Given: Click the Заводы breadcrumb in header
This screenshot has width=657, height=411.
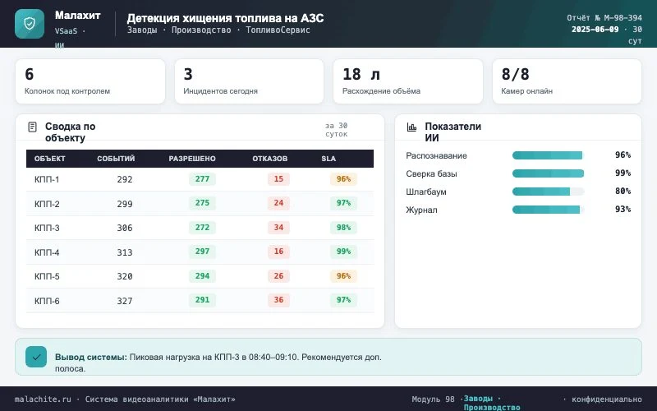Looking at the screenshot, I should pyautogui.click(x=142, y=30).
